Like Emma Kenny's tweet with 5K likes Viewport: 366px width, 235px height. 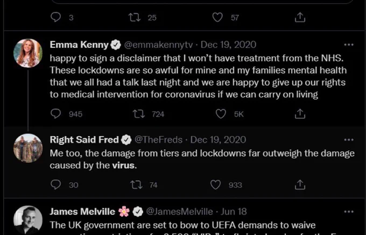click(x=221, y=114)
